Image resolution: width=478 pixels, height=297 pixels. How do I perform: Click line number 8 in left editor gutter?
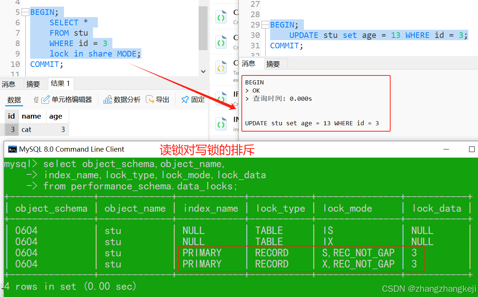click(x=17, y=43)
